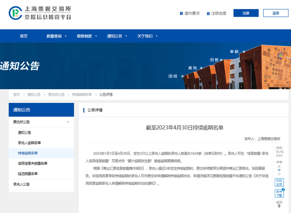Open the 披露查询 navigation menu

tap(54, 36)
